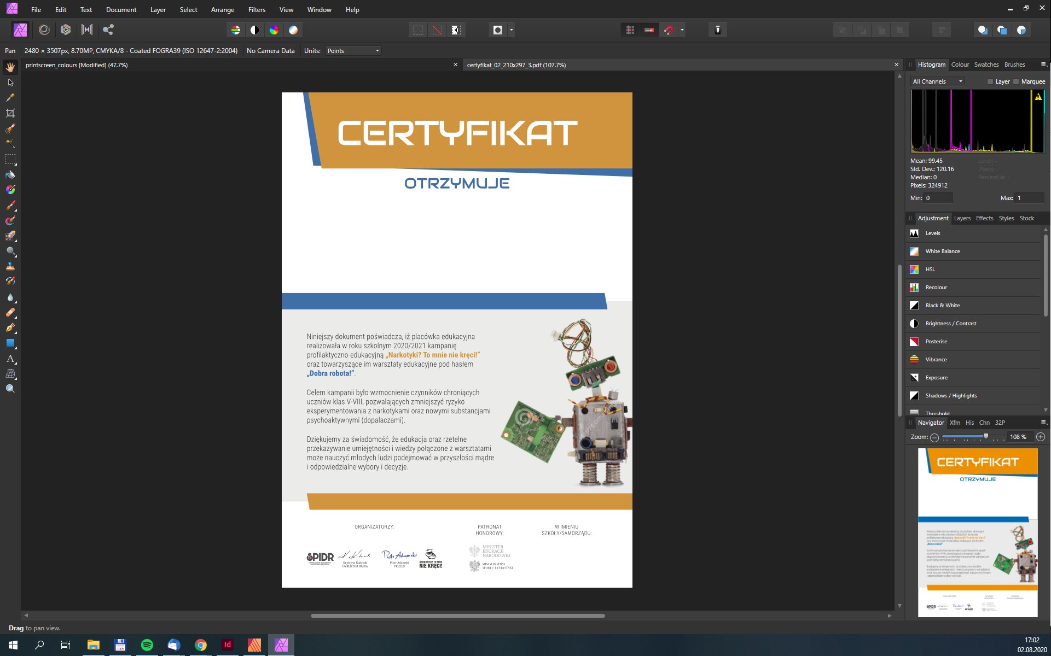Image resolution: width=1051 pixels, height=656 pixels.
Task: Toggle Quick Mask button
Action: [x=498, y=30]
